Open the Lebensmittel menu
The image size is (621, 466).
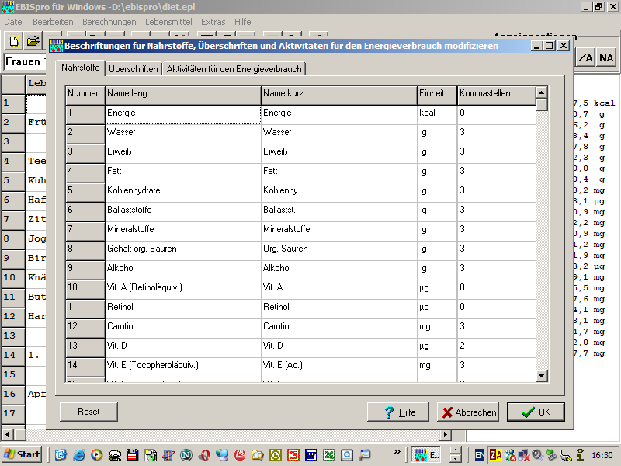tap(168, 22)
